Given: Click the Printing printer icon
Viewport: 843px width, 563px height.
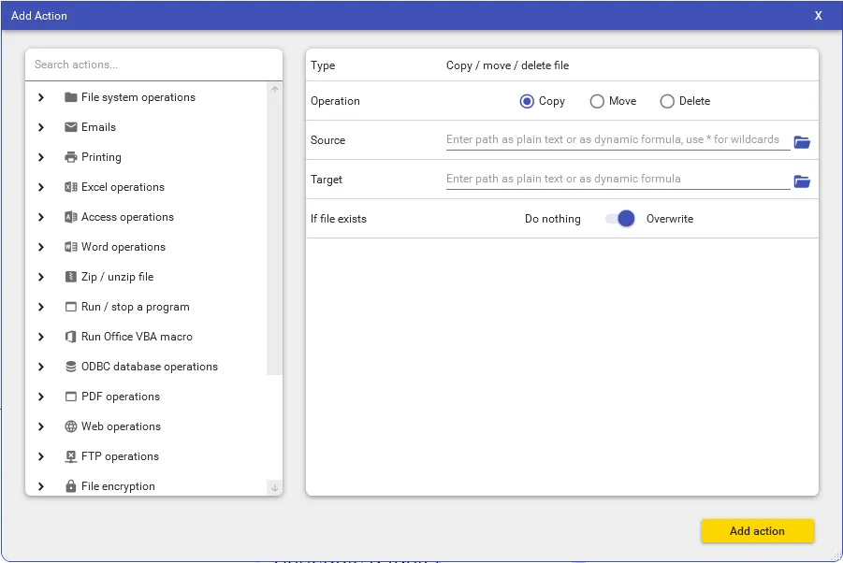Looking at the screenshot, I should point(71,157).
